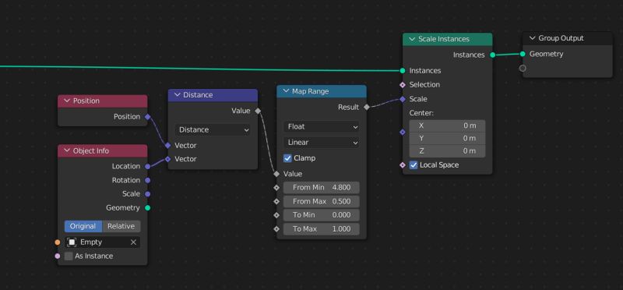Collapse the Position node

pos(67,101)
